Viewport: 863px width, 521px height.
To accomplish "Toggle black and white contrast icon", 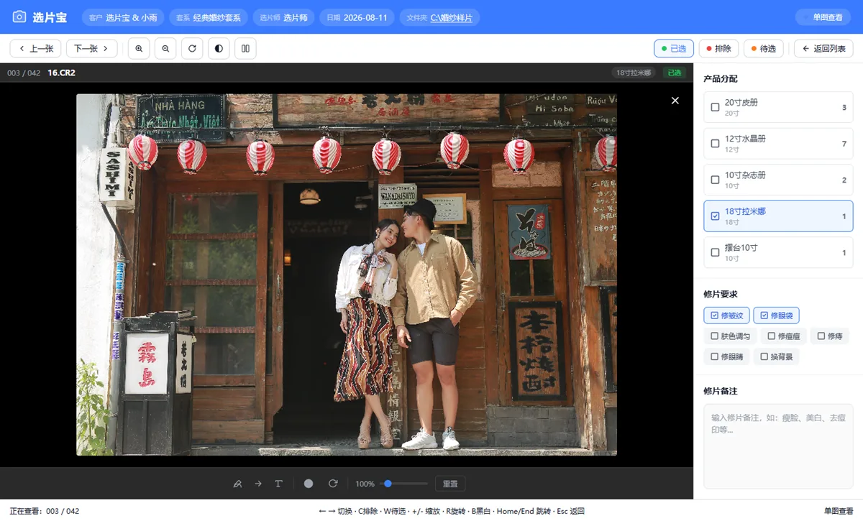I will pyautogui.click(x=219, y=49).
